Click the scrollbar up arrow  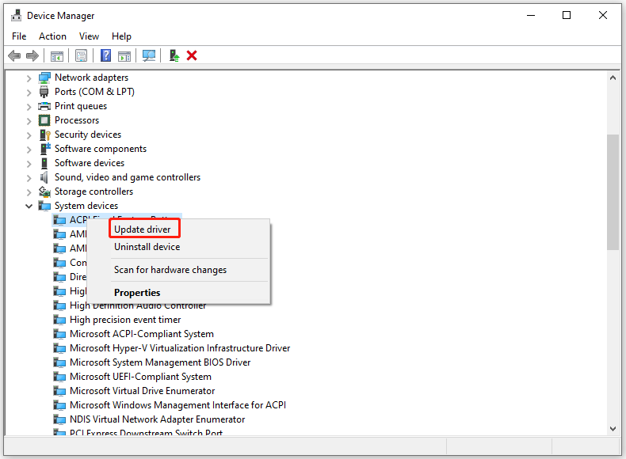(613, 78)
